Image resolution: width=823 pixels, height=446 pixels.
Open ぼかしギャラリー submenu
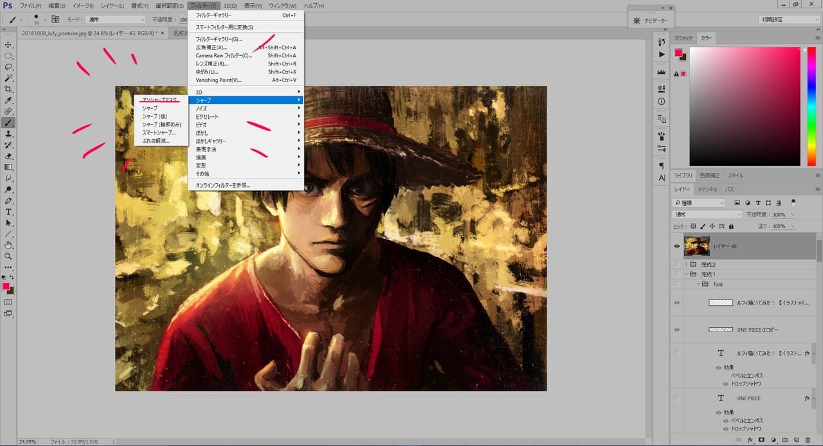[x=246, y=141]
